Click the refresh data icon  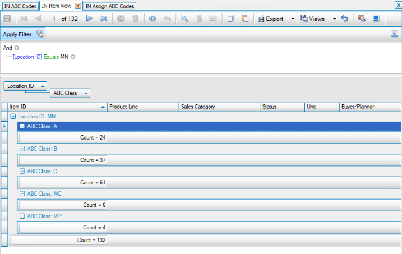(x=153, y=19)
